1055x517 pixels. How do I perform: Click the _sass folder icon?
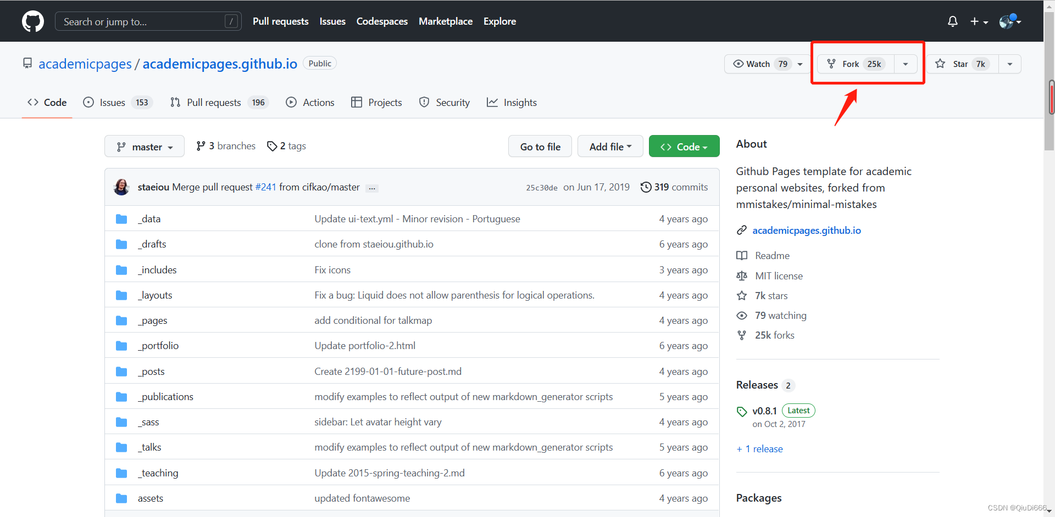[121, 422]
